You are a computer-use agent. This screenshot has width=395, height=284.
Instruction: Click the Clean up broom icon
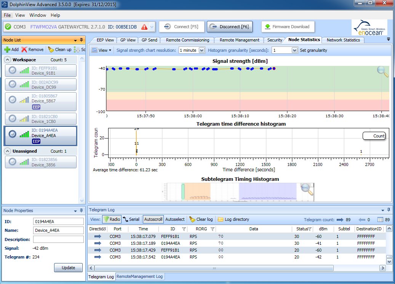[x=51, y=49]
